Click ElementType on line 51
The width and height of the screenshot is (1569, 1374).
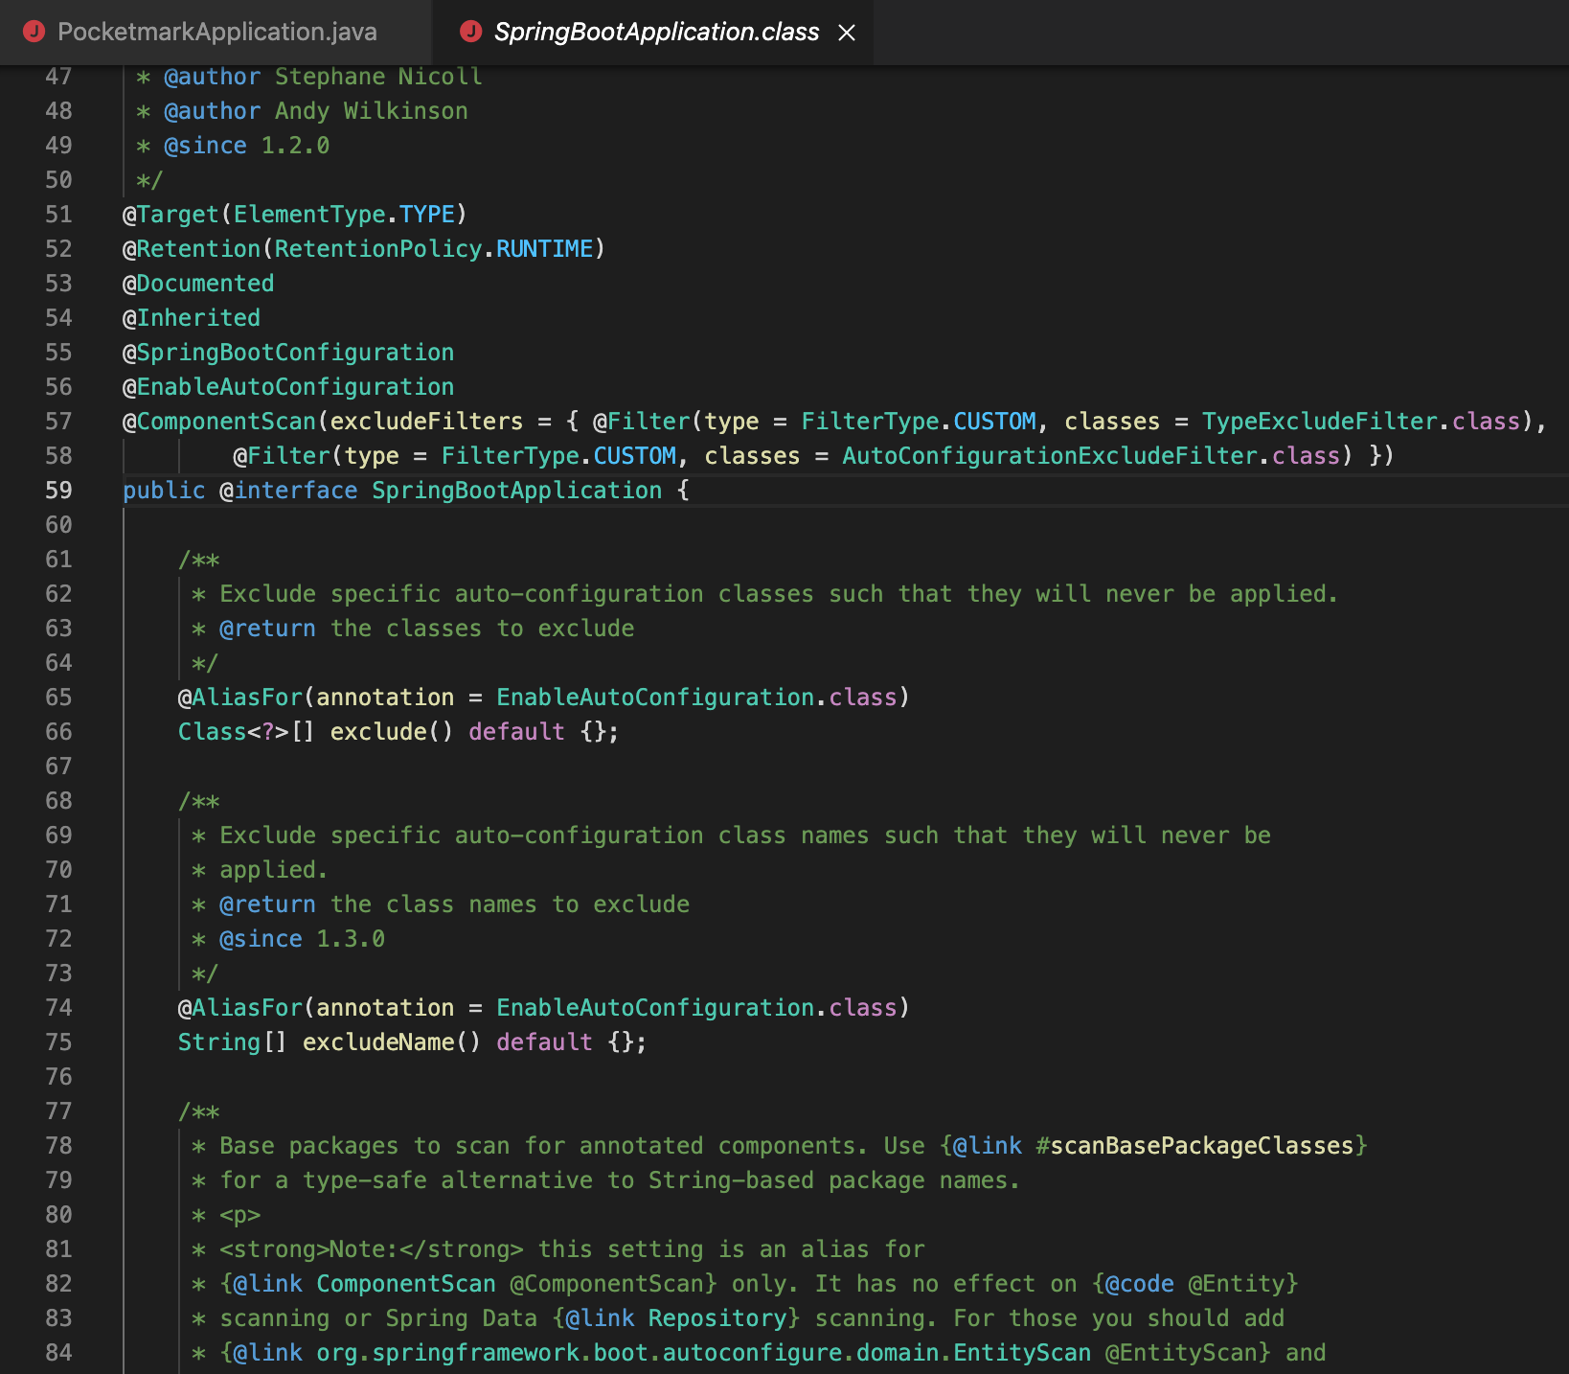click(309, 215)
